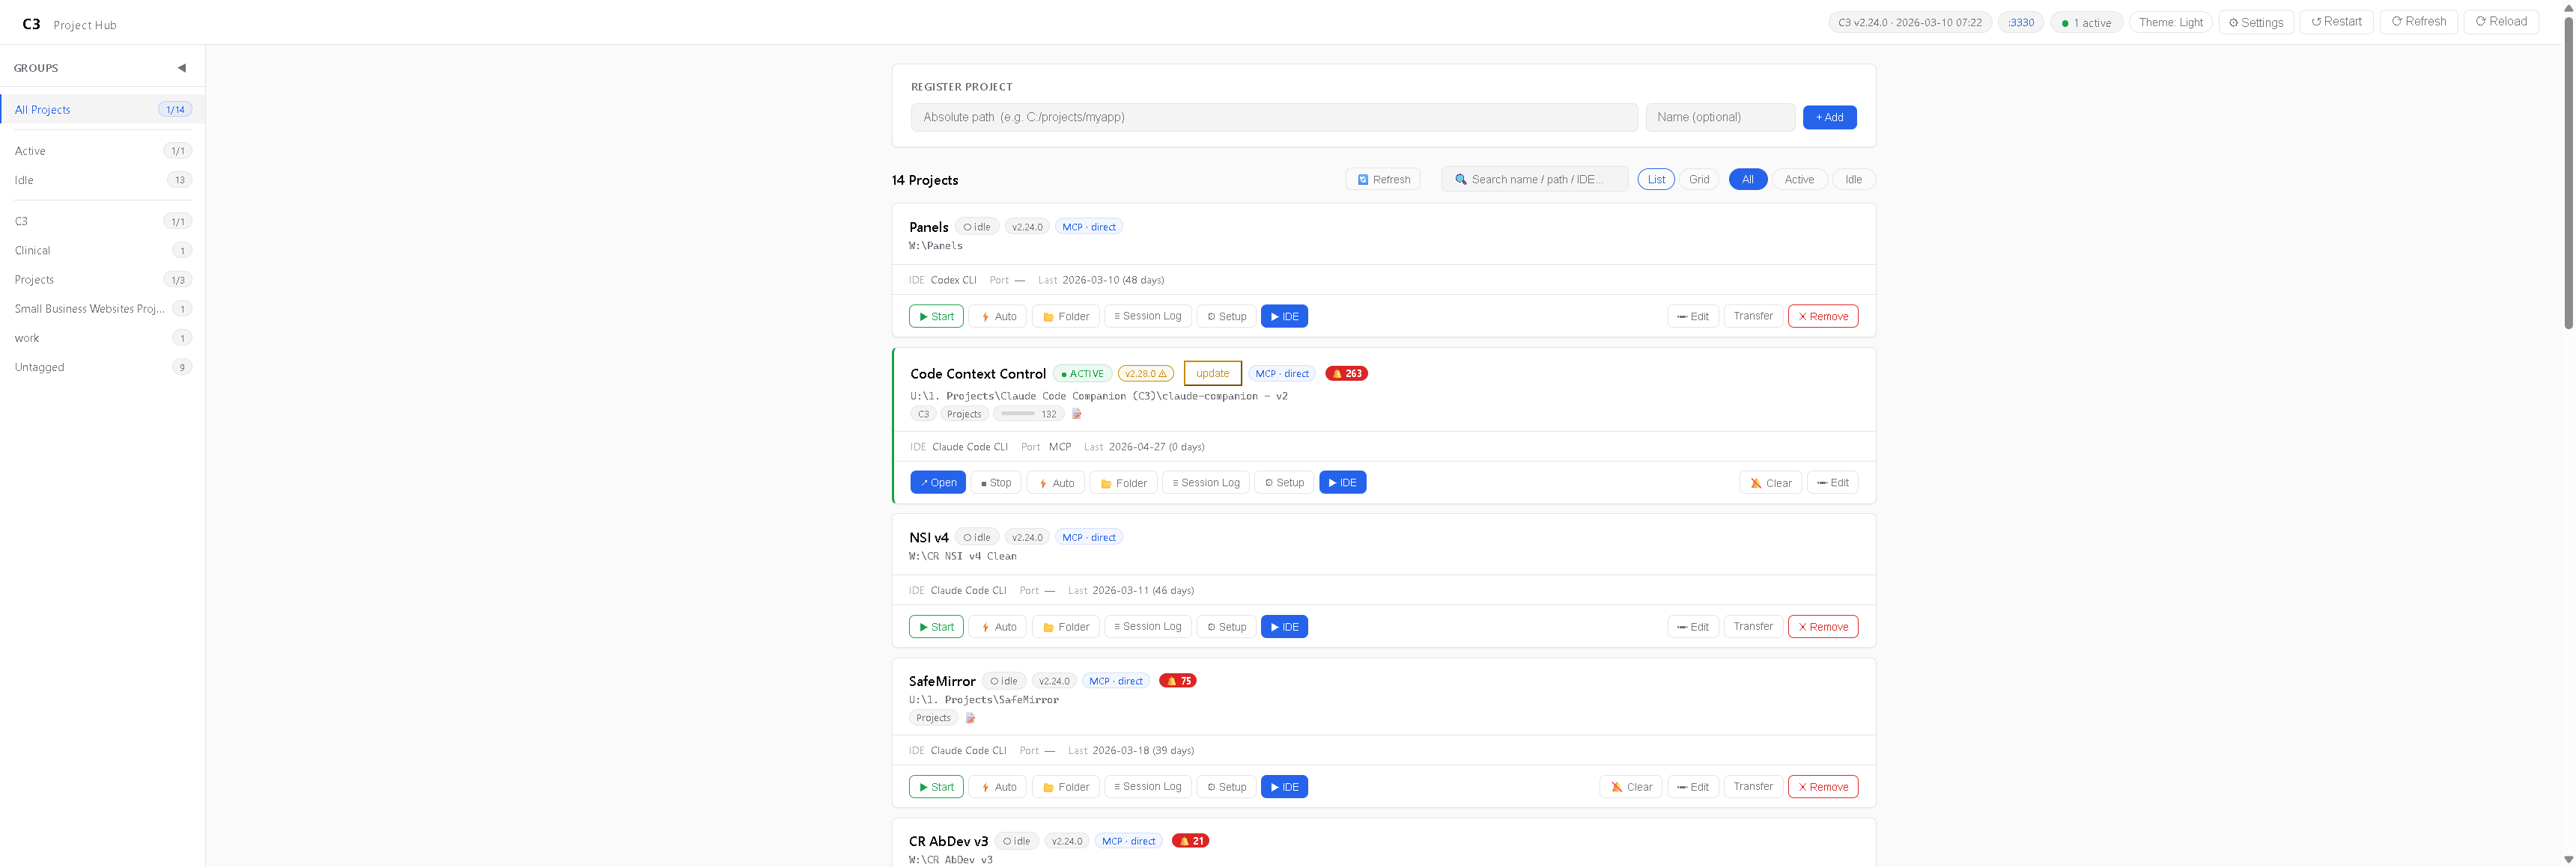Screen dimensions: 2576x867
Task: Switch to Grid view
Action: (1699, 180)
